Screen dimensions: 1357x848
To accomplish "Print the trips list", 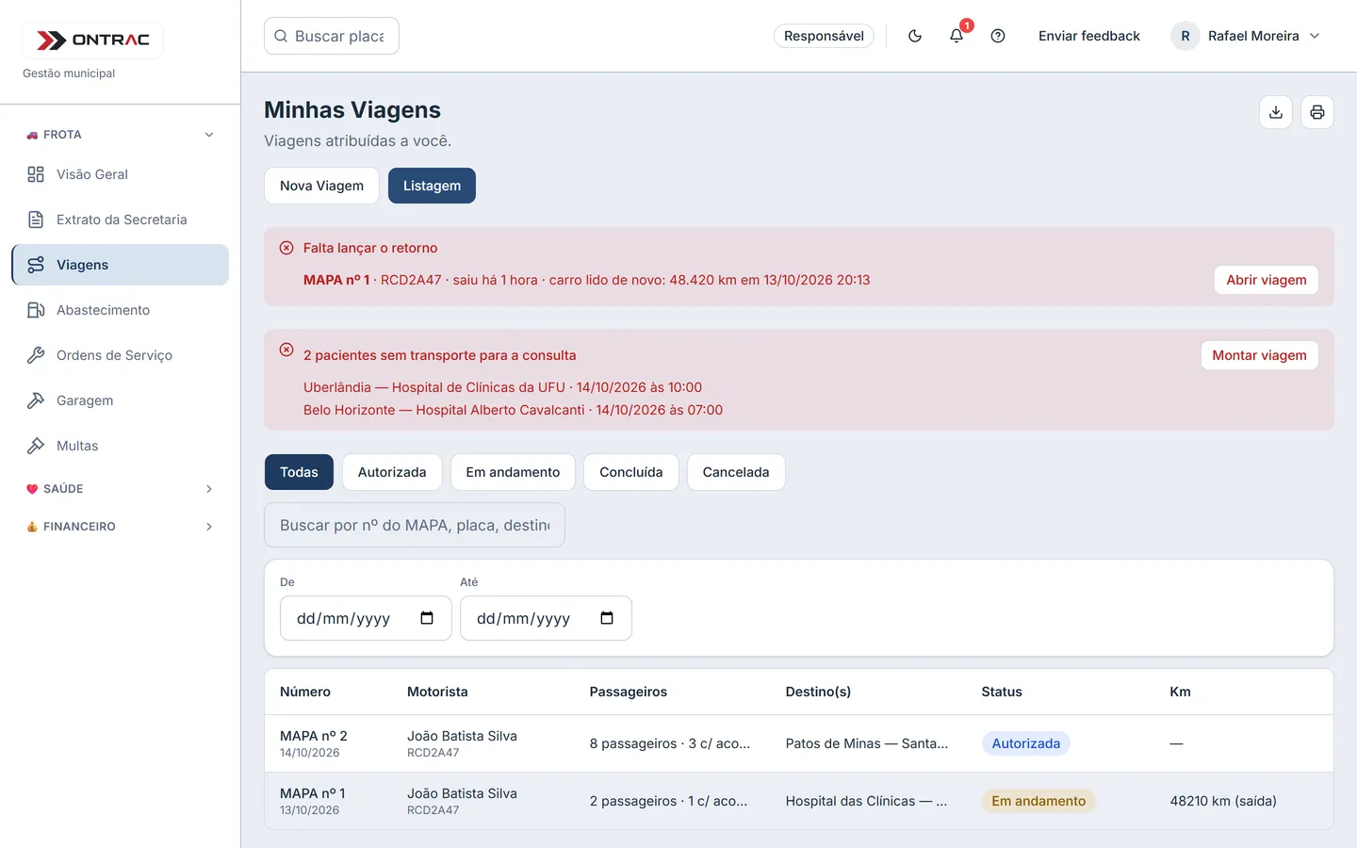I will [1317, 112].
